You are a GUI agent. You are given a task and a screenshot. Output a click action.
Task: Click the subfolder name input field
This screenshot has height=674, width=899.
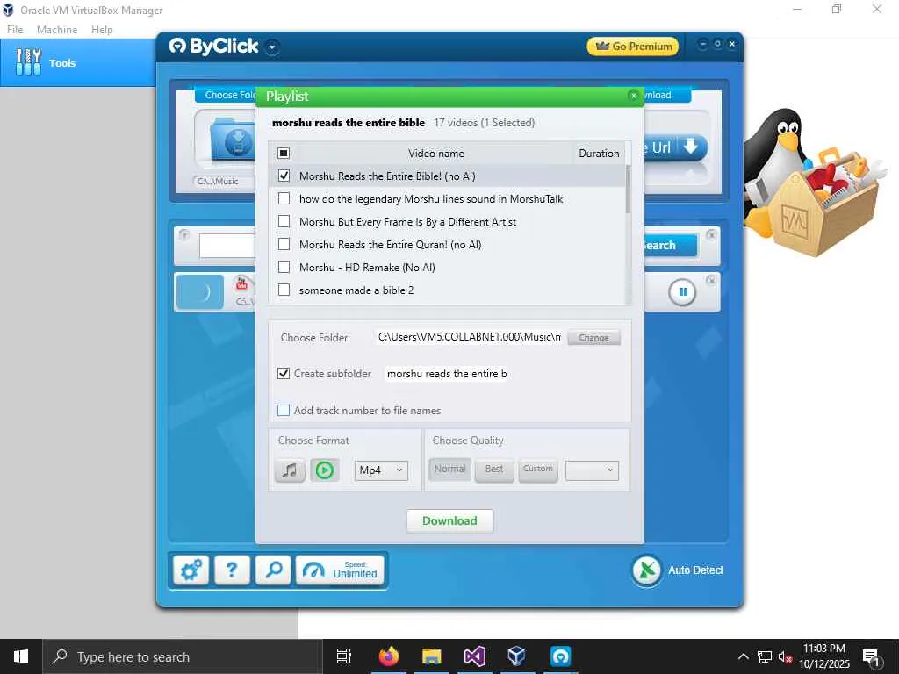coord(445,374)
